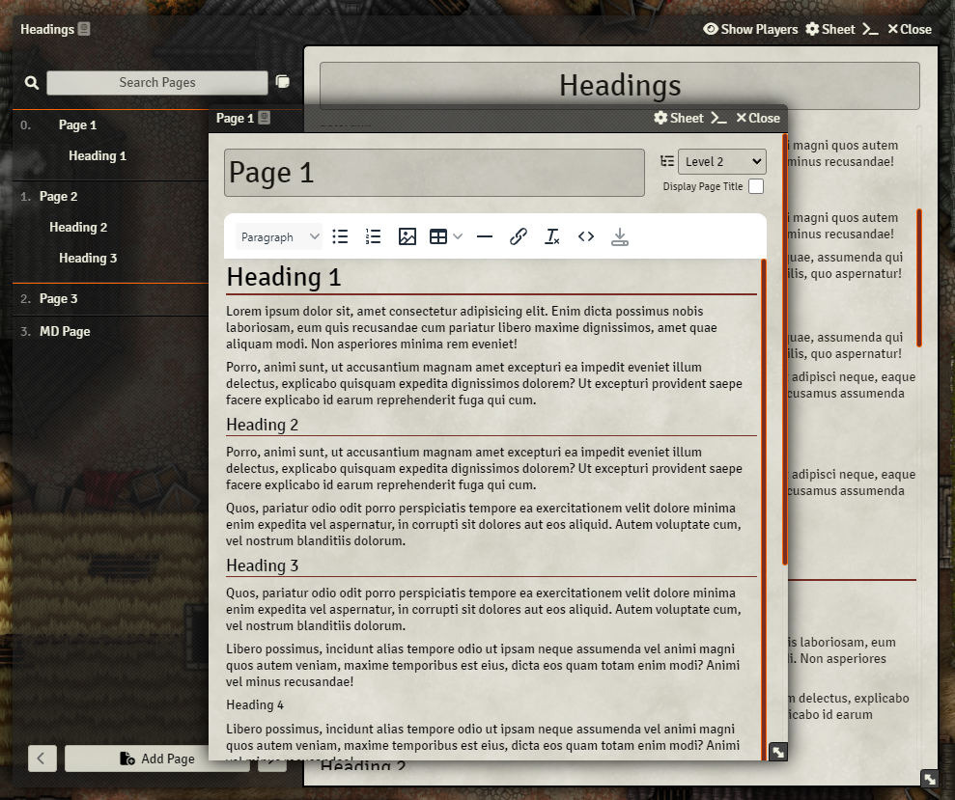The height and width of the screenshot is (800, 955).
Task: Click Show Players in the header
Action: coord(750,29)
